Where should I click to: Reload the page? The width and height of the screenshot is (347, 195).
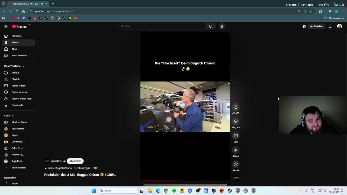(x=17, y=11)
